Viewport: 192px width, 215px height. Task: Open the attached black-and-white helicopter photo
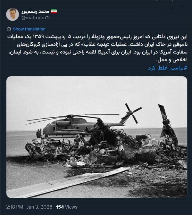(x=97, y=137)
